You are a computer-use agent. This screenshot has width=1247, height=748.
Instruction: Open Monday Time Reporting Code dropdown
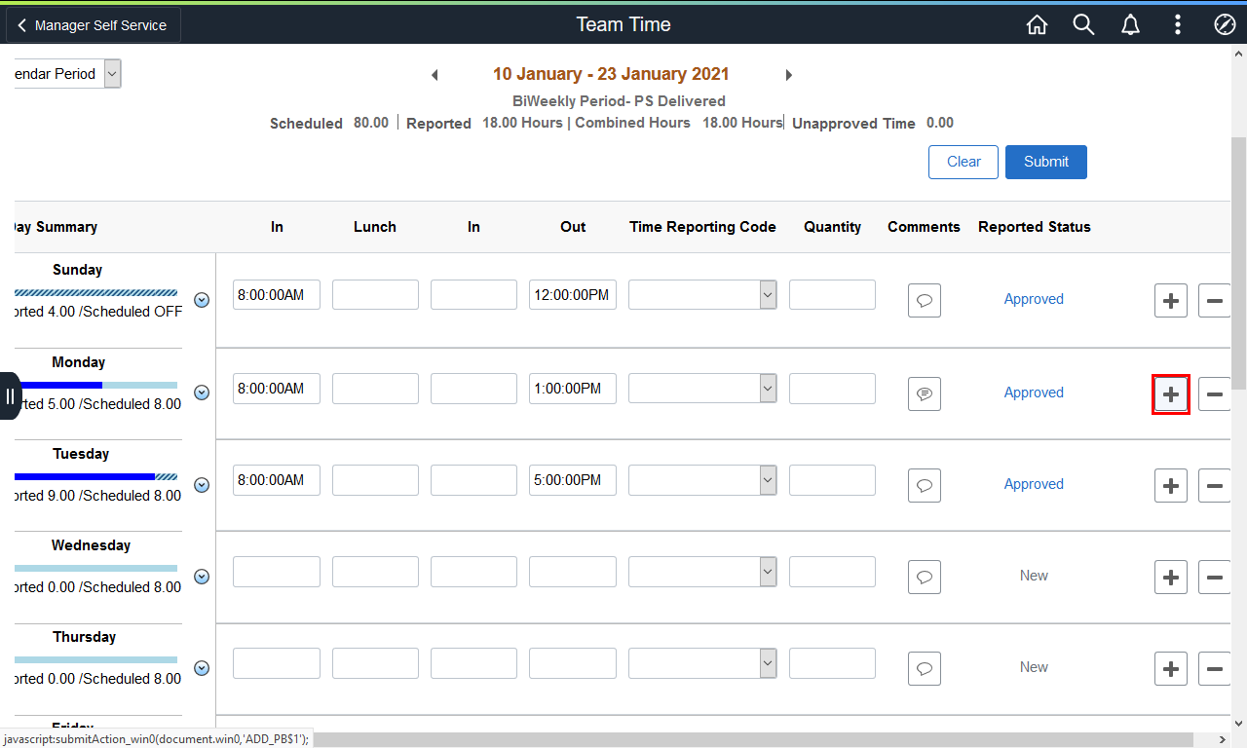pos(701,389)
